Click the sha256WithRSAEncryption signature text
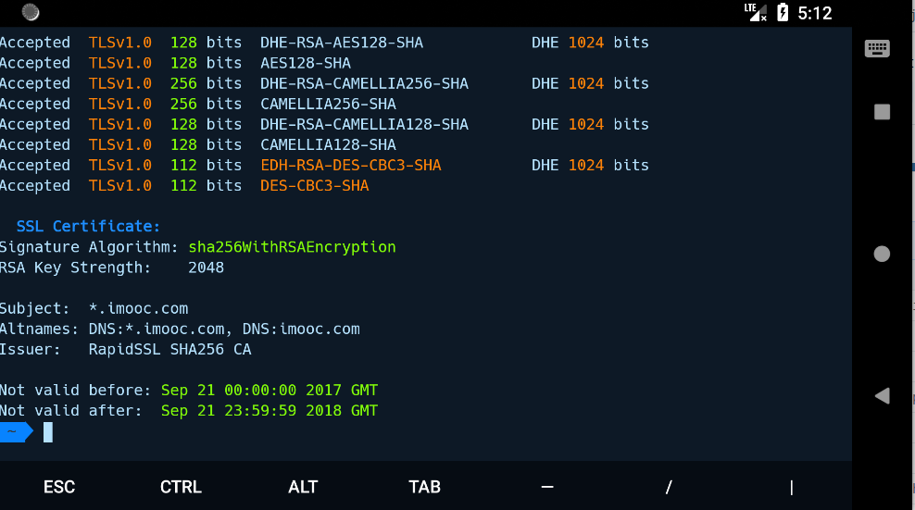The image size is (915, 510). point(292,247)
